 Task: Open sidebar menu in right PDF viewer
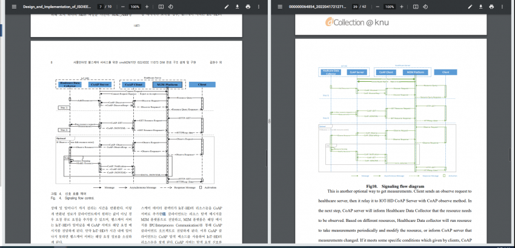click(280, 7)
